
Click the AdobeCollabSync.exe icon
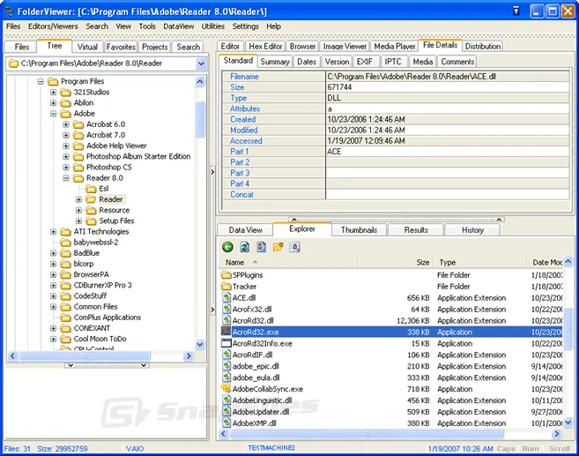(x=226, y=388)
